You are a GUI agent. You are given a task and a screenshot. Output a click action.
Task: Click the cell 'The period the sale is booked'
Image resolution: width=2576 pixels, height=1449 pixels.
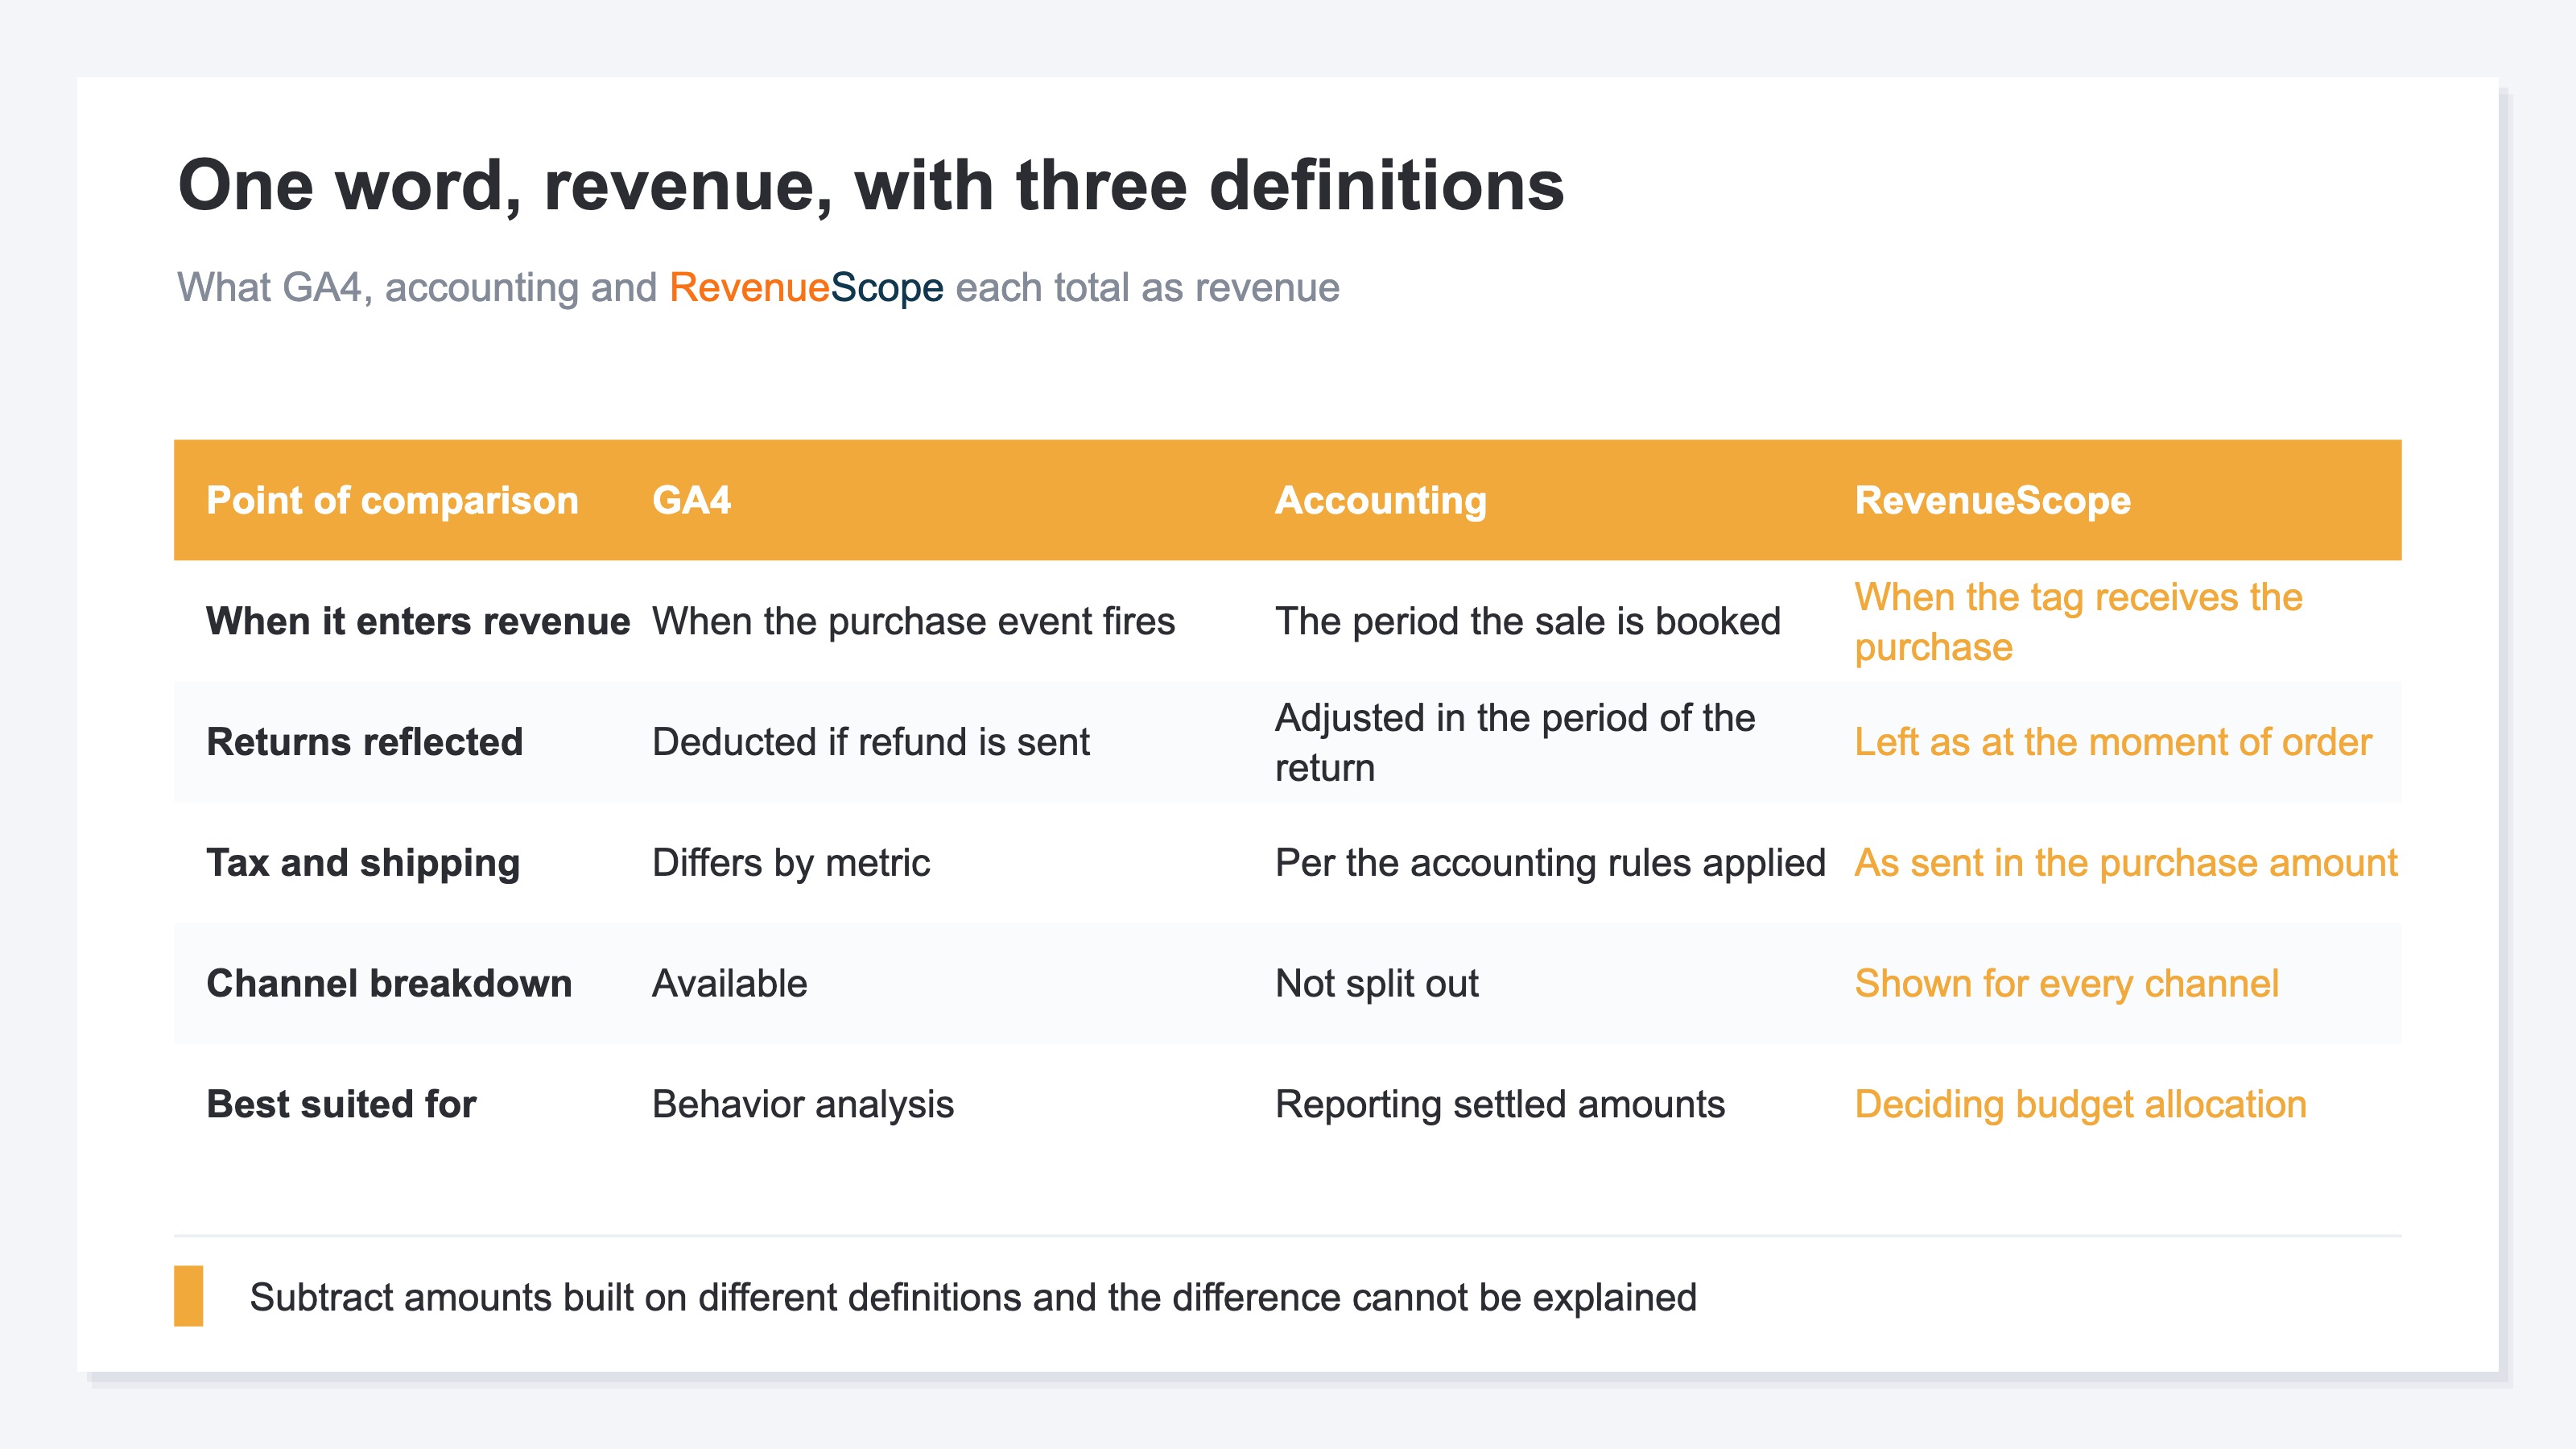1527,621
